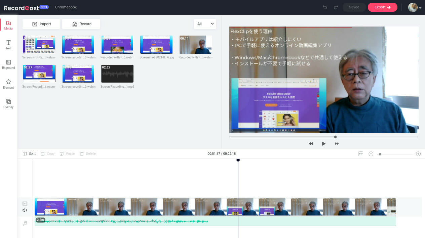
Task: Click the Export button
Action: pos(383,7)
